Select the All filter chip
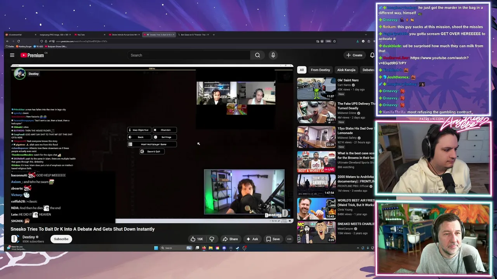 click(x=302, y=70)
